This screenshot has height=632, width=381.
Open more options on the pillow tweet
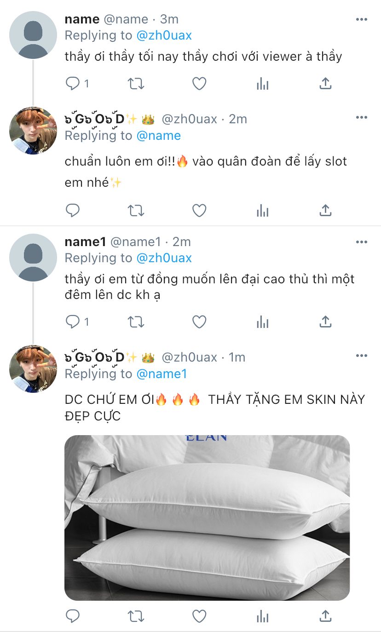[x=362, y=356]
